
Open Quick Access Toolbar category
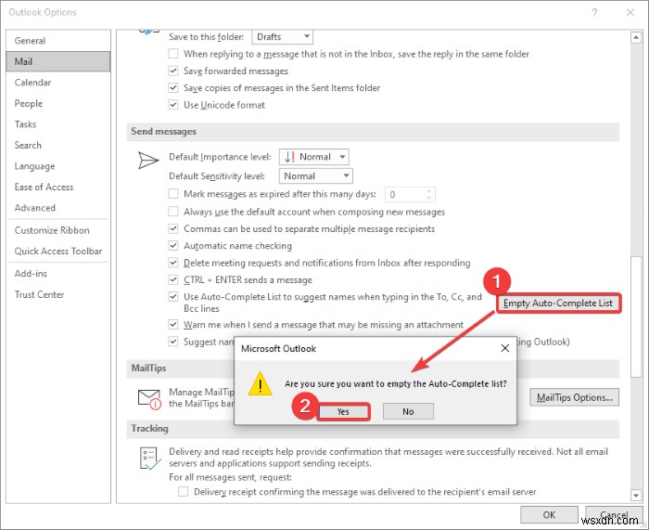(58, 252)
